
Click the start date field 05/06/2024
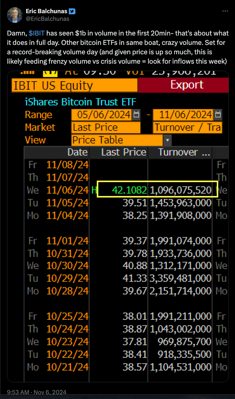tap(104, 114)
